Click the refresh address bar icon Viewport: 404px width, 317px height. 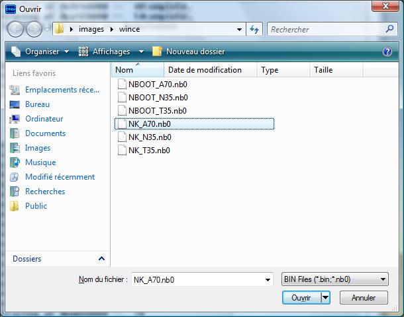click(x=254, y=30)
